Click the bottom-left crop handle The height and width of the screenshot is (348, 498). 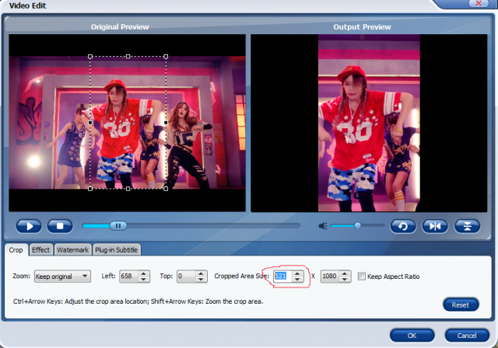click(x=90, y=189)
